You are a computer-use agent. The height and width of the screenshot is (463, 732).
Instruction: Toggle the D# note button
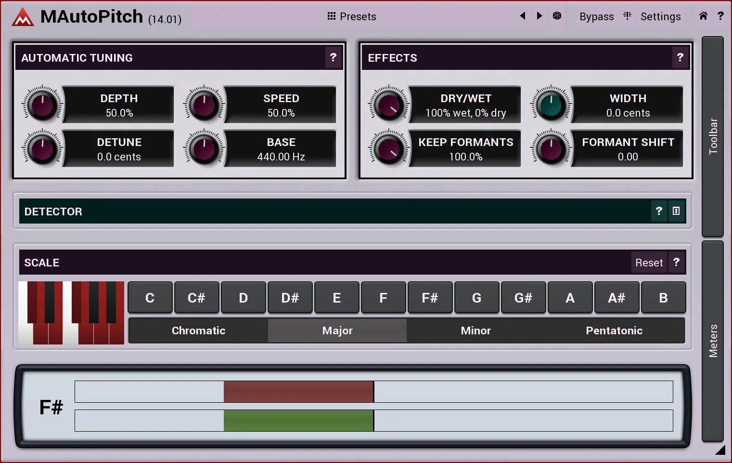(x=290, y=298)
